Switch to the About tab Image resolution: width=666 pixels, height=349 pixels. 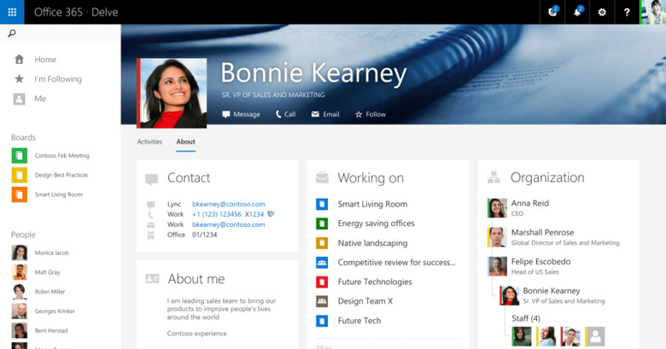point(185,142)
